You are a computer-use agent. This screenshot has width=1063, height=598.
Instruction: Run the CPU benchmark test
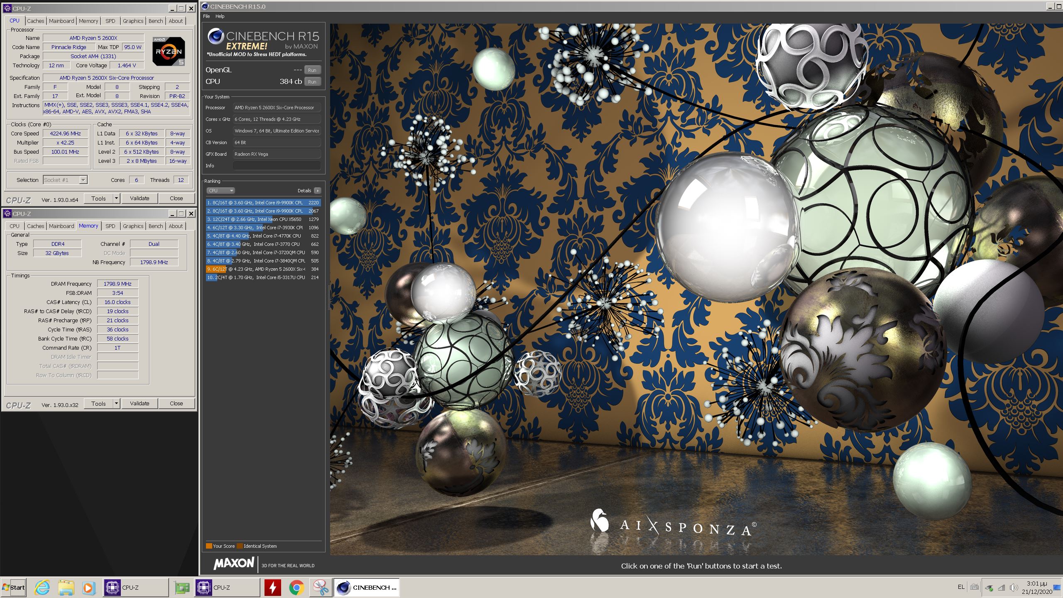[x=312, y=82]
